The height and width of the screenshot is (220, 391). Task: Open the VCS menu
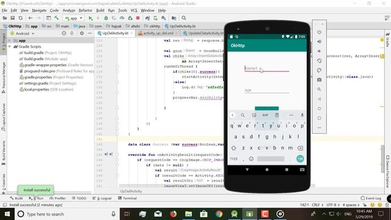click(134, 10)
